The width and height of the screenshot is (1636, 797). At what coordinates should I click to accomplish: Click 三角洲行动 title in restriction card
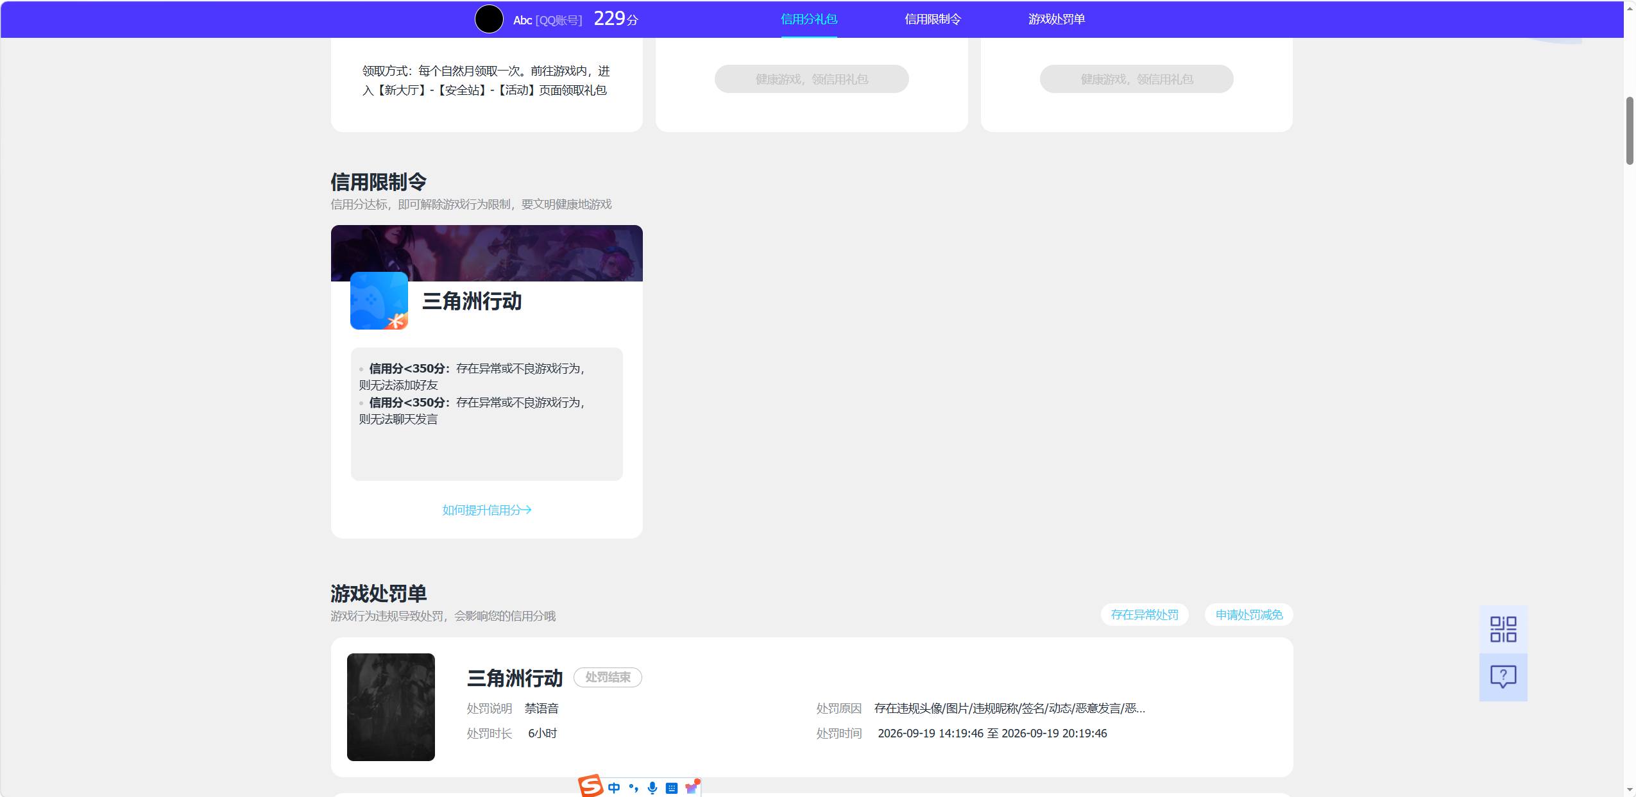(472, 301)
